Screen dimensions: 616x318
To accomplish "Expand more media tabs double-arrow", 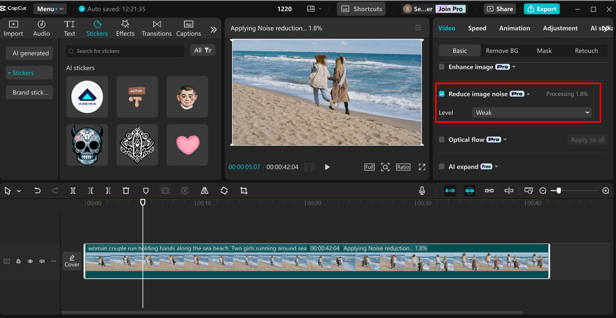I will click(214, 30).
